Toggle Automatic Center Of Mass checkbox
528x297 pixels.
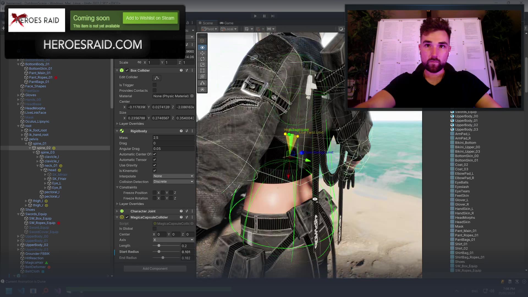point(155,154)
